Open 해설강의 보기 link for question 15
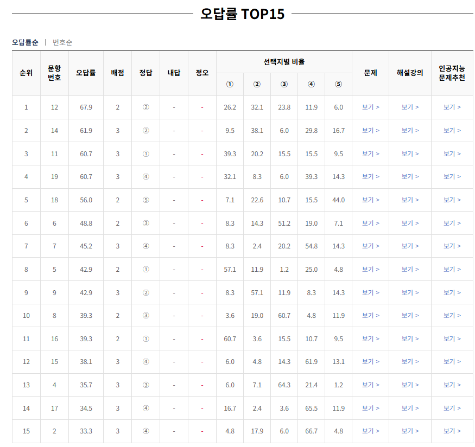Viewport: 475px width, 447px height. (410, 361)
